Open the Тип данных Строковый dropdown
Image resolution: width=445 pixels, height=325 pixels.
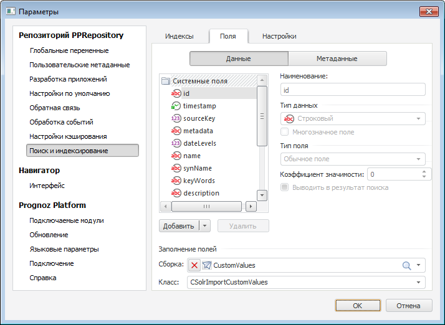pyautogui.click(x=418, y=118)
